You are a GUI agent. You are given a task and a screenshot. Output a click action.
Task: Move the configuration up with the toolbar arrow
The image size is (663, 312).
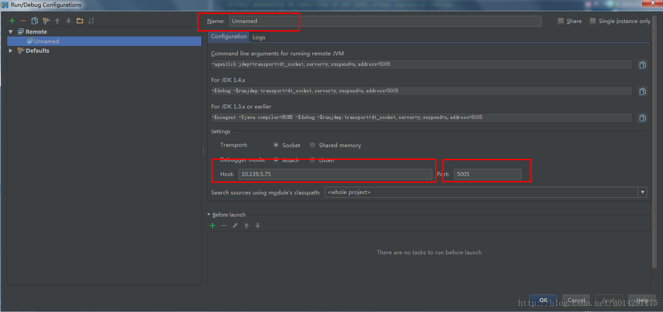coord(57,21)
